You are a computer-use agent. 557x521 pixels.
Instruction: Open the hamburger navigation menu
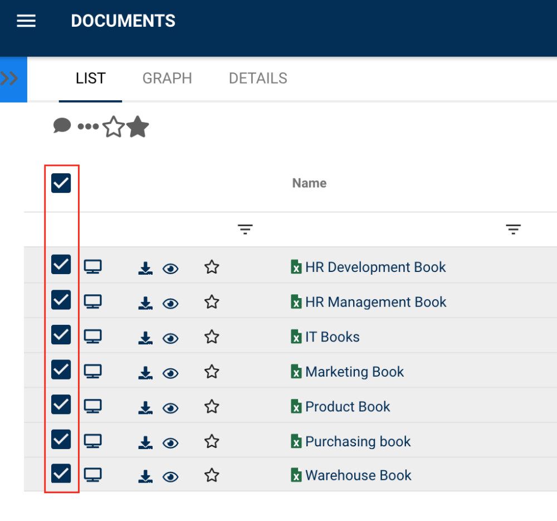coord(26,21)
